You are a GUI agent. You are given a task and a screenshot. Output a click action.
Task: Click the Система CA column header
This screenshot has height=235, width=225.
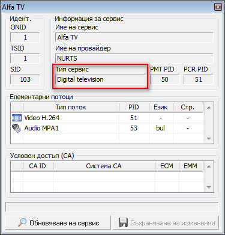(104, 166)
